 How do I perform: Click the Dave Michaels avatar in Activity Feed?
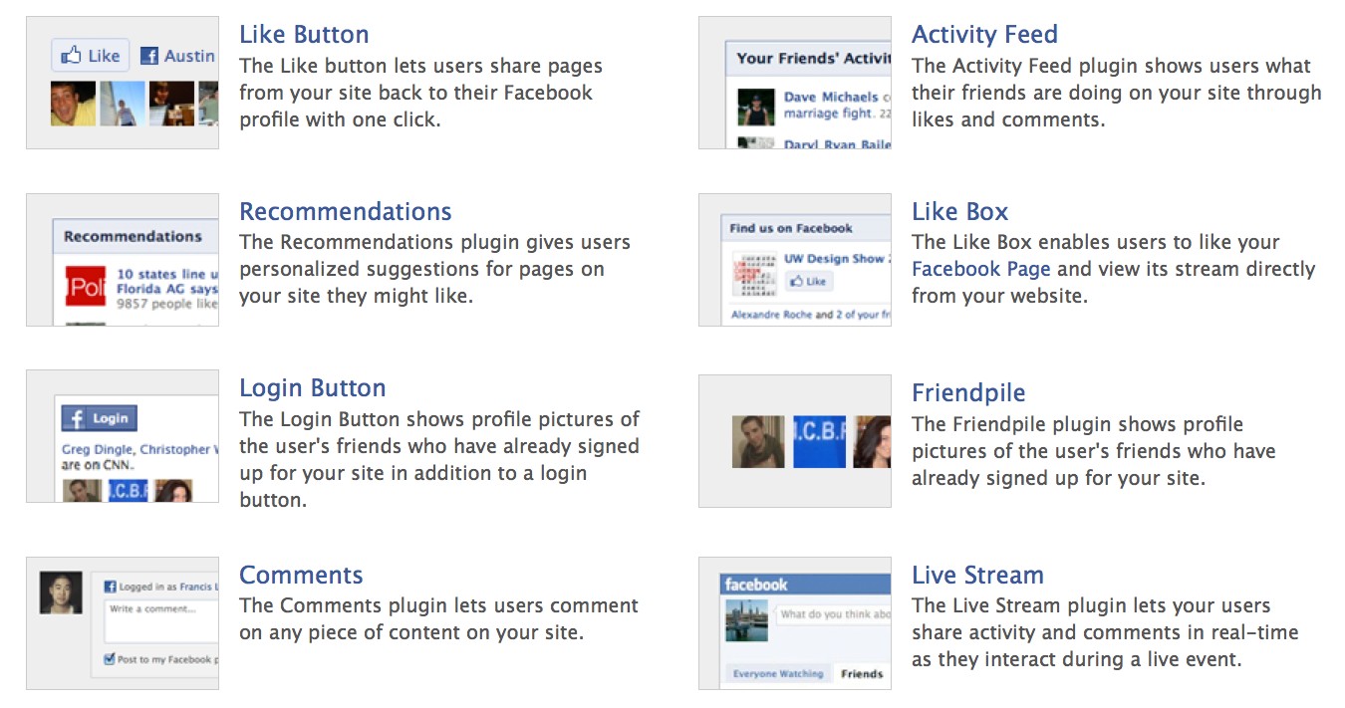point(756,108)
